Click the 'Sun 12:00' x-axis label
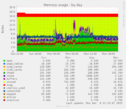Viewport: 126px width, 109px height. click(x=17, y=54)
